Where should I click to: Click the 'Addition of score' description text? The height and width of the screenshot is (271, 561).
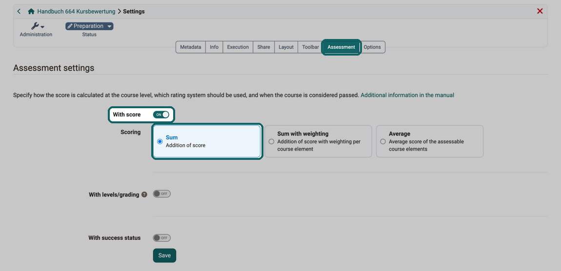click(186, 146)
